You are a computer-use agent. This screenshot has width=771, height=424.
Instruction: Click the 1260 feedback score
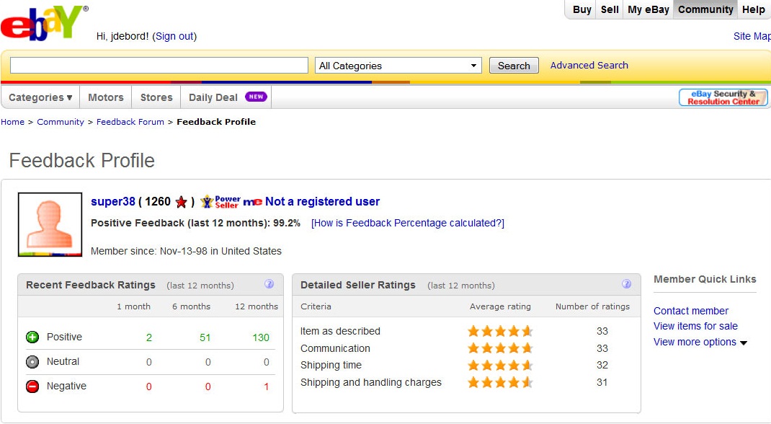[x=158, y=202]
